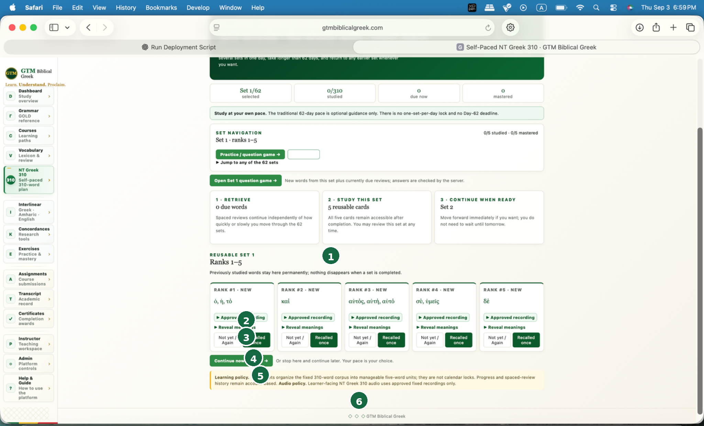The image size is (704, 426).
Task: Click the A icon for Assignments
Action: [x=11, y=279]
